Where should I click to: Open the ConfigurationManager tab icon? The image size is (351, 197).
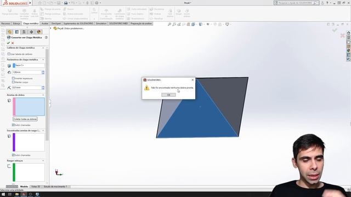pos(24,32)
